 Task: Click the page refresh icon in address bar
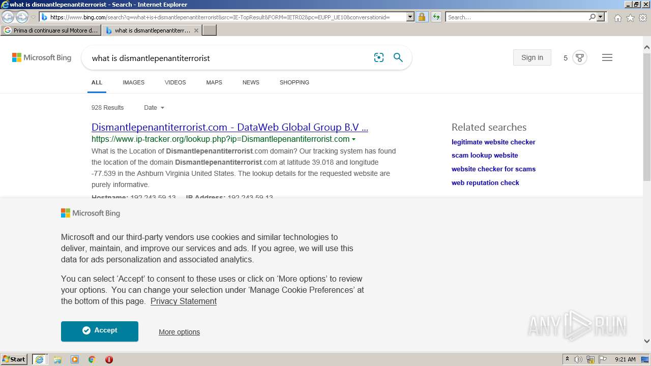[x=436, y=17]
